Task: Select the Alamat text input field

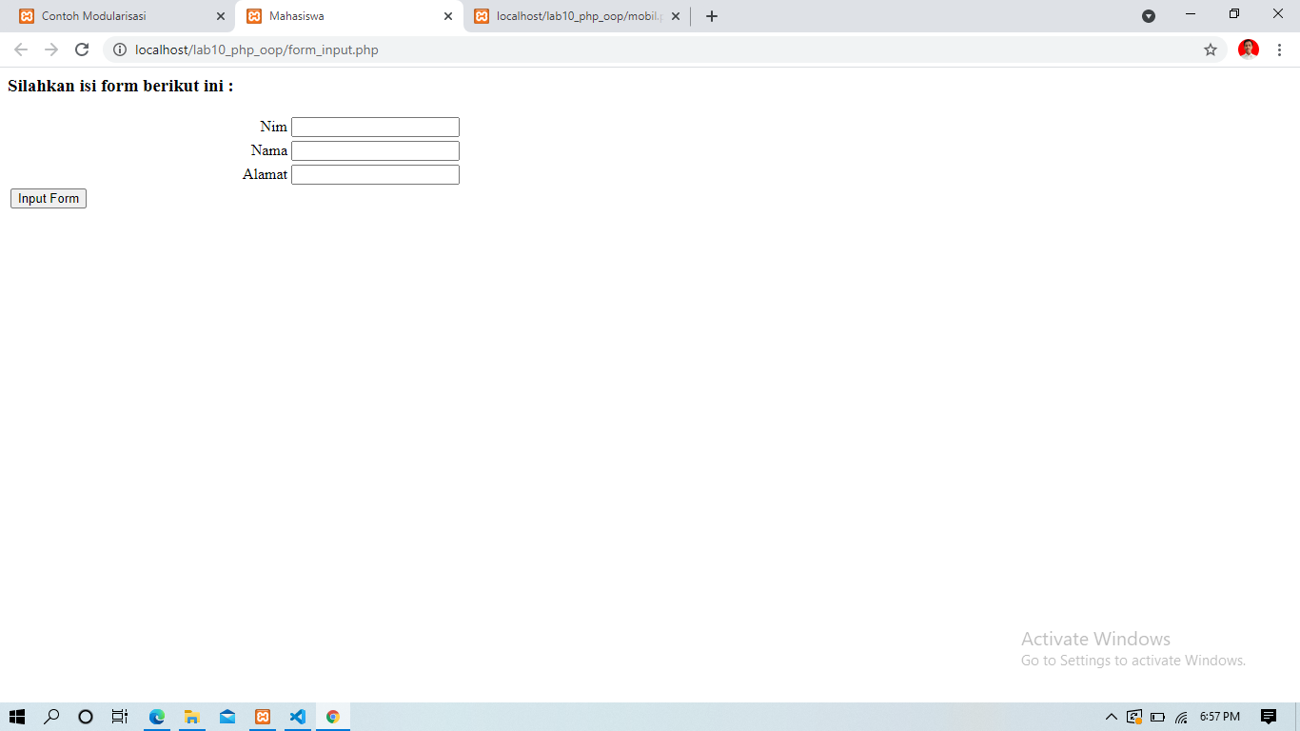Action: 375,175
